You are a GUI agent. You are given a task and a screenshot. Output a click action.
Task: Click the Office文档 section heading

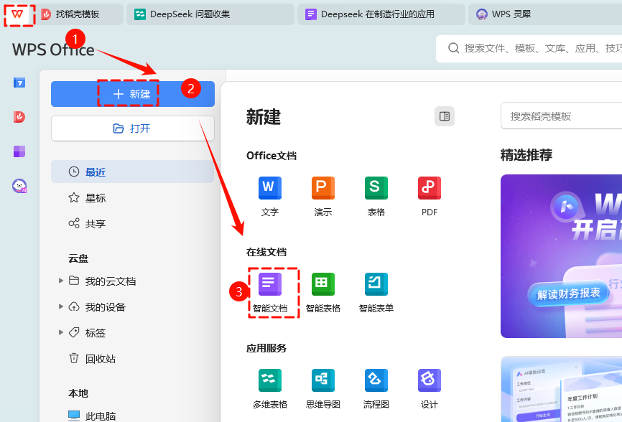coord(271,156)
